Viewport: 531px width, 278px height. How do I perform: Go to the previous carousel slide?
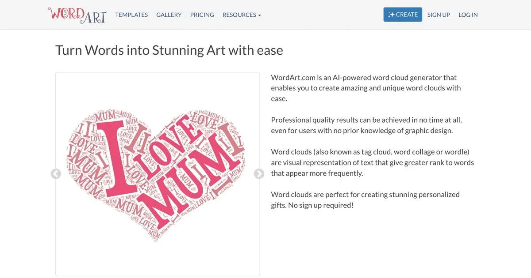[x=56, y=174]
